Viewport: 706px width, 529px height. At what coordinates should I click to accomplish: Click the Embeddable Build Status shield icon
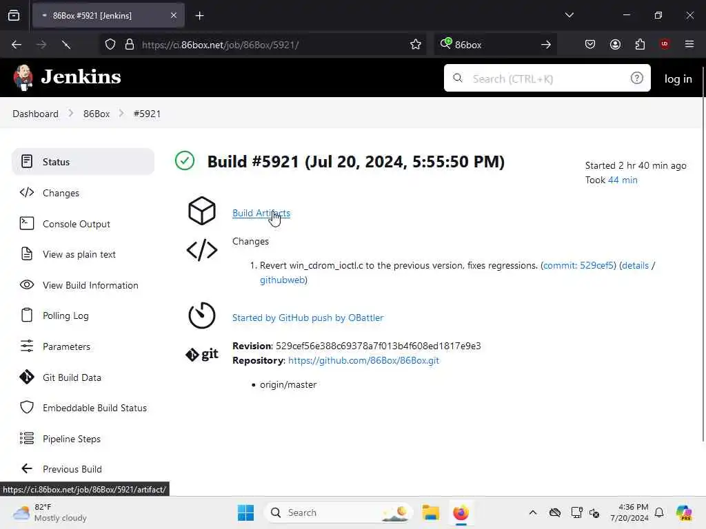[x=27, y=407]
